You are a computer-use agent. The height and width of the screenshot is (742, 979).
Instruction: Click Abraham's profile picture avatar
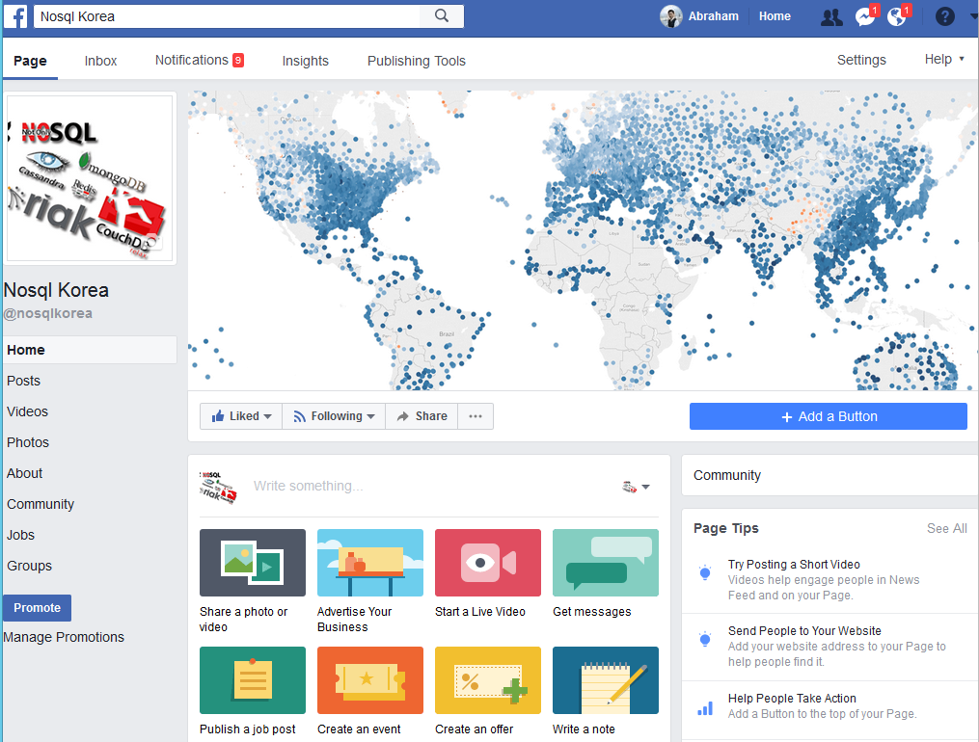click(x=671, y=16)
